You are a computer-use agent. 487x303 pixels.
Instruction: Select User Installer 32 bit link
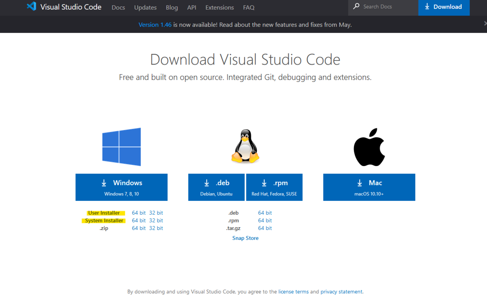coord(156,213)
